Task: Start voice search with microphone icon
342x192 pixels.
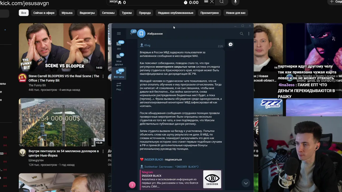Action: [235, 2]
